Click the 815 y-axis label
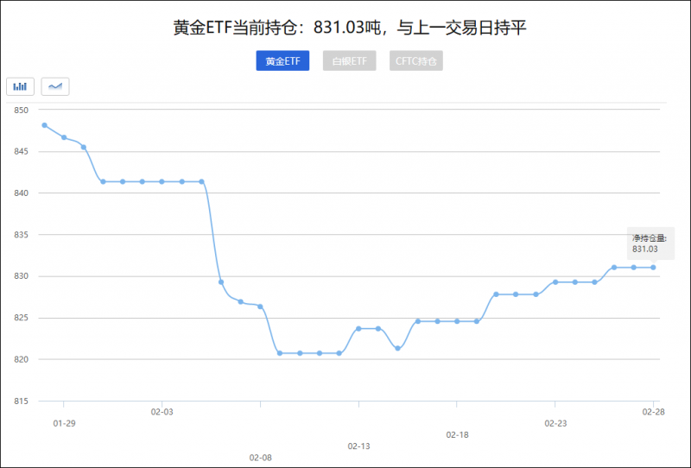Screen dimensions: 691x468 pos(21,401)
